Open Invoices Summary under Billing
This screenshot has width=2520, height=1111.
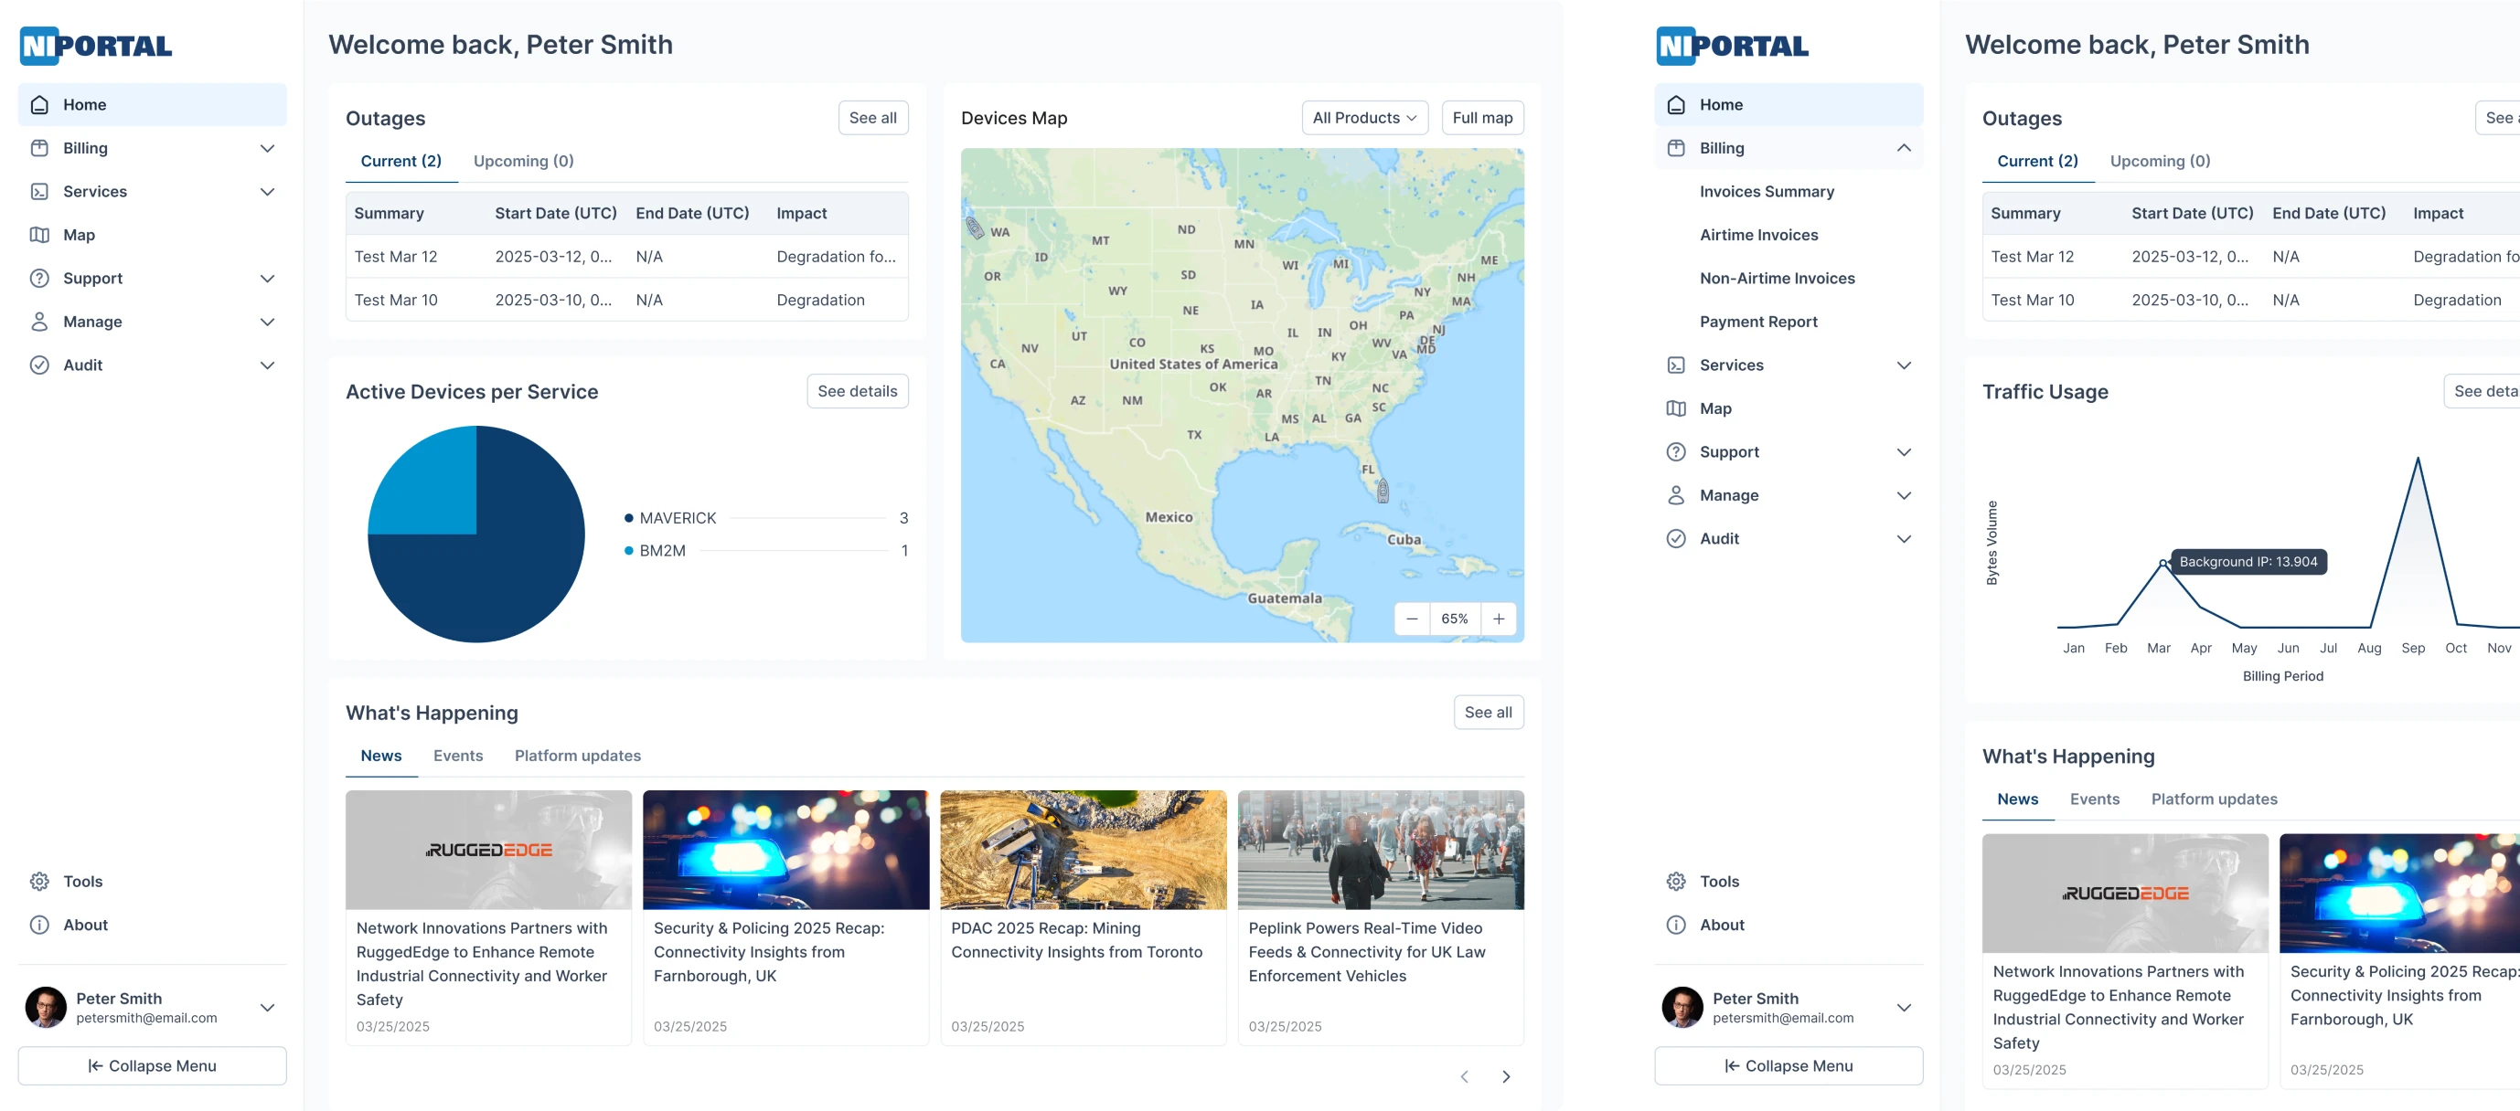1766,192
